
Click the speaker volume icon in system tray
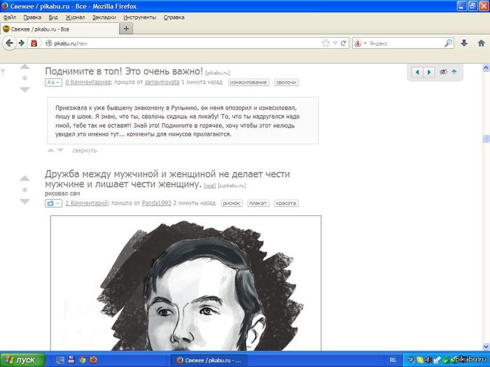click(428, 360)
